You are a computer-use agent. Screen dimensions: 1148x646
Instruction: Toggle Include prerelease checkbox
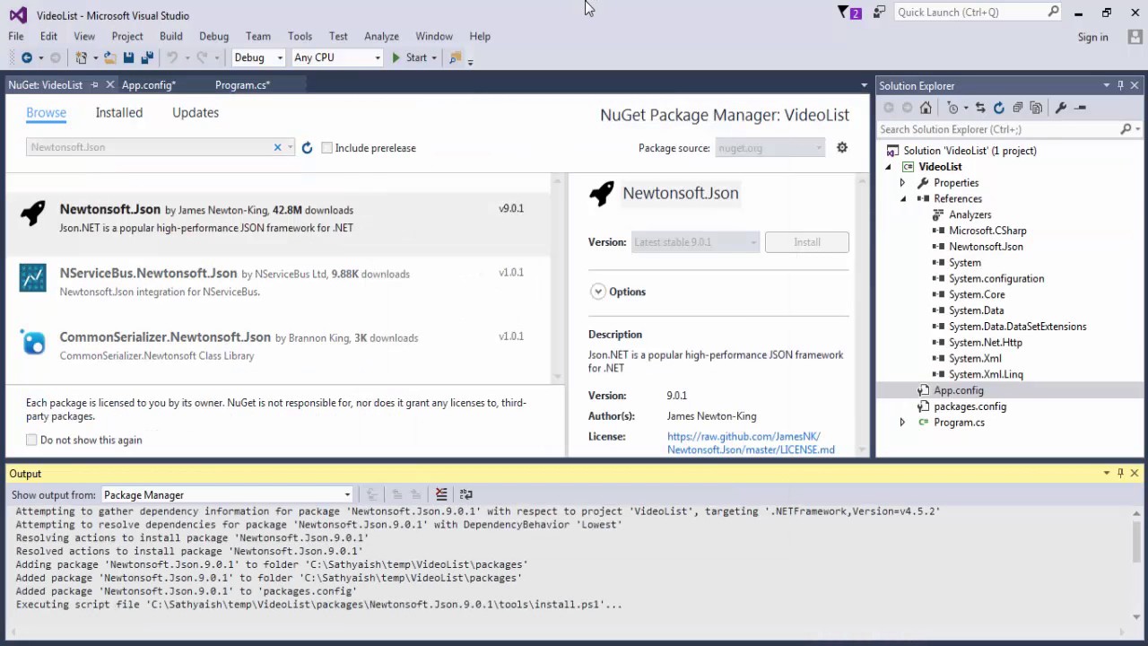click(326, 148)
